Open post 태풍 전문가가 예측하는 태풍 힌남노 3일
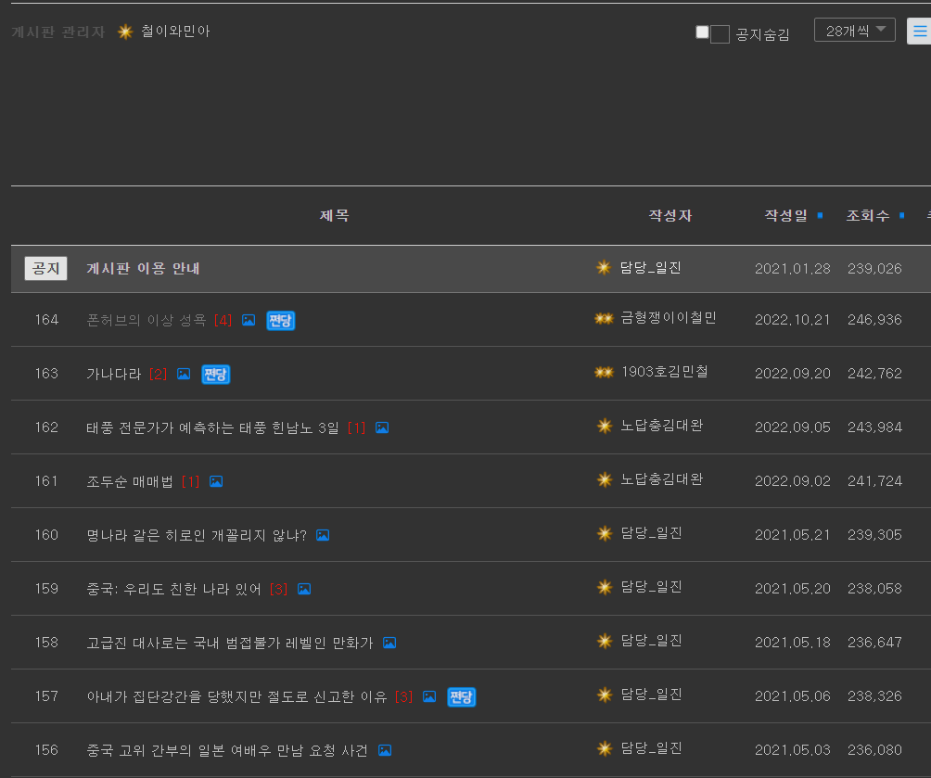The width and height of the screenshot is (931, 778). [212, 427]
